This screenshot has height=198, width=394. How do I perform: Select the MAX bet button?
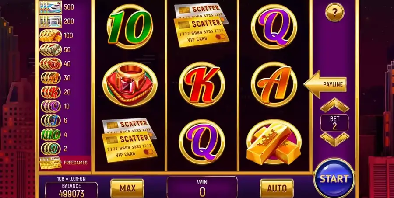point(127,188)
